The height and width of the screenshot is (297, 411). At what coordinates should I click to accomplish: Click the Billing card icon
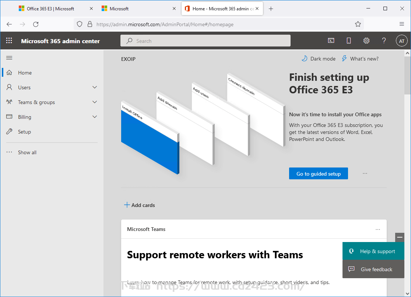9,117
